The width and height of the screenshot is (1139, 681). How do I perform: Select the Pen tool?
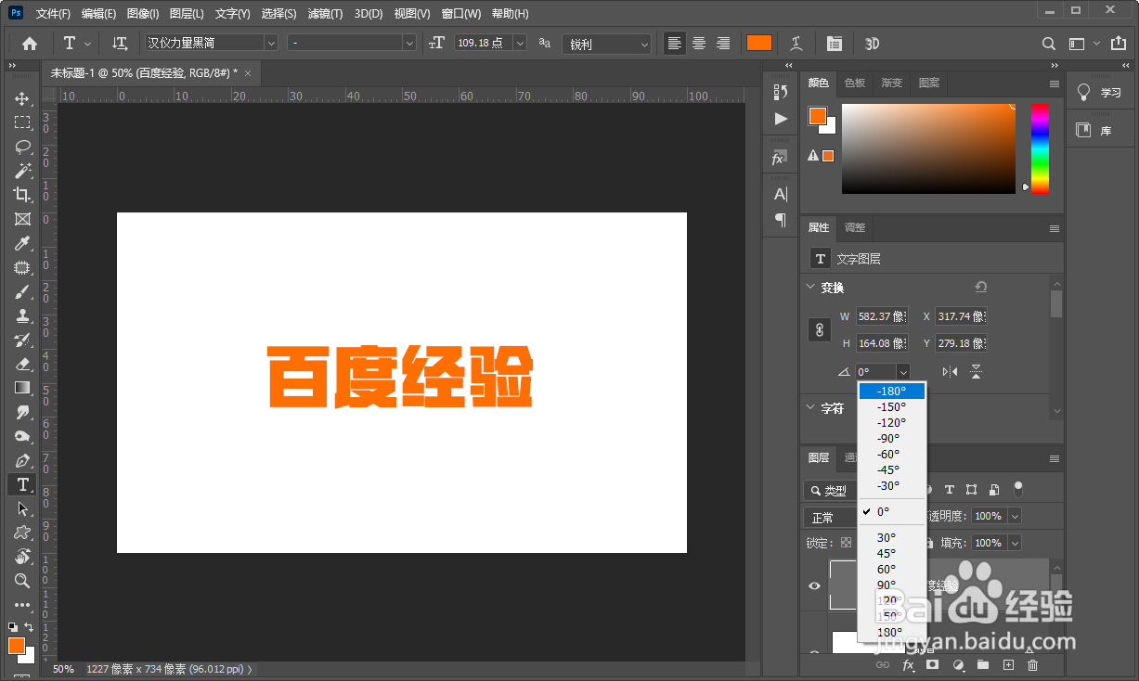[x=22, y=460]
